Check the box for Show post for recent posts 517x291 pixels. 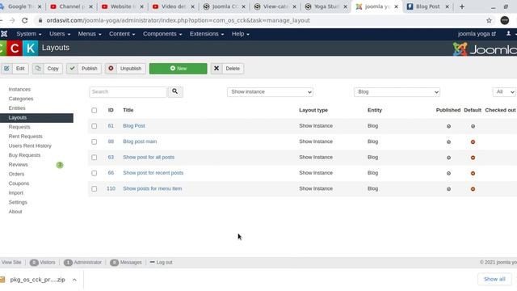coord(95,173)
